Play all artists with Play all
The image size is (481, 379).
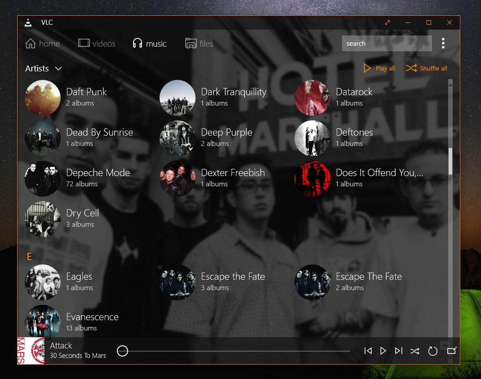click(379, 68)
